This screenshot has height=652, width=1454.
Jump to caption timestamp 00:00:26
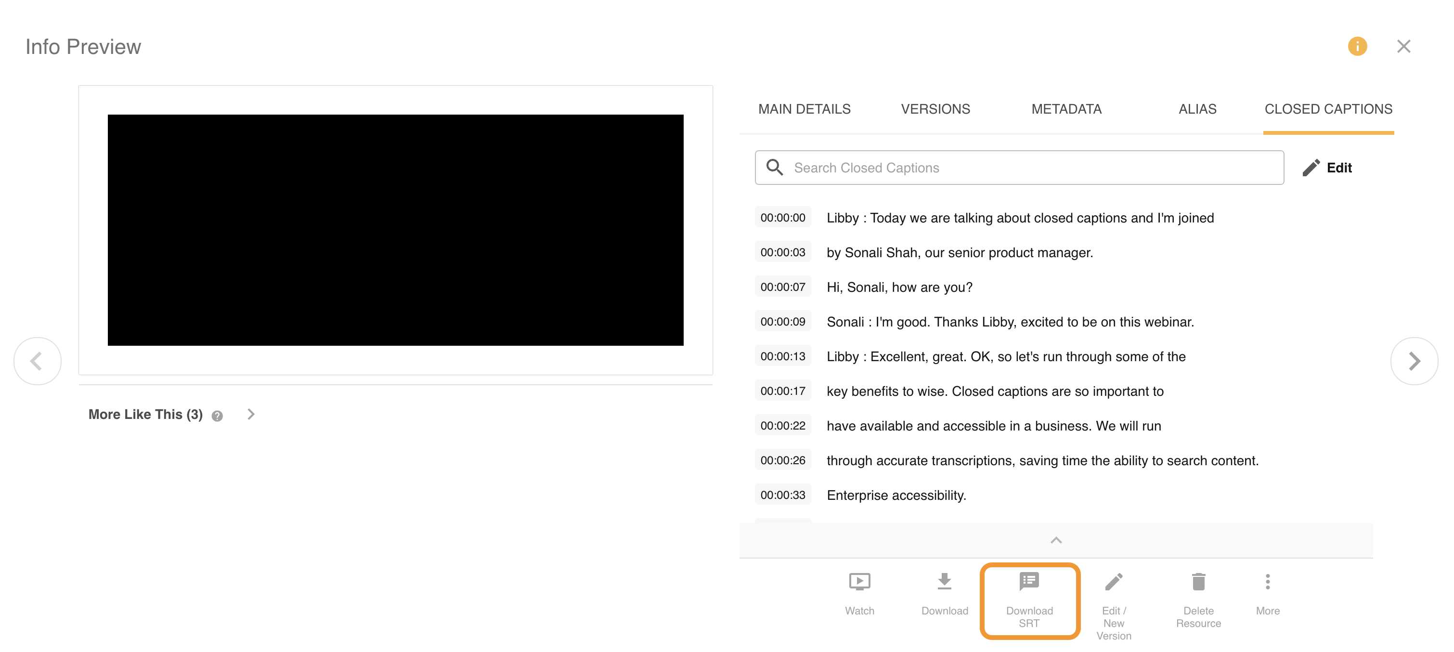point(783,461)
